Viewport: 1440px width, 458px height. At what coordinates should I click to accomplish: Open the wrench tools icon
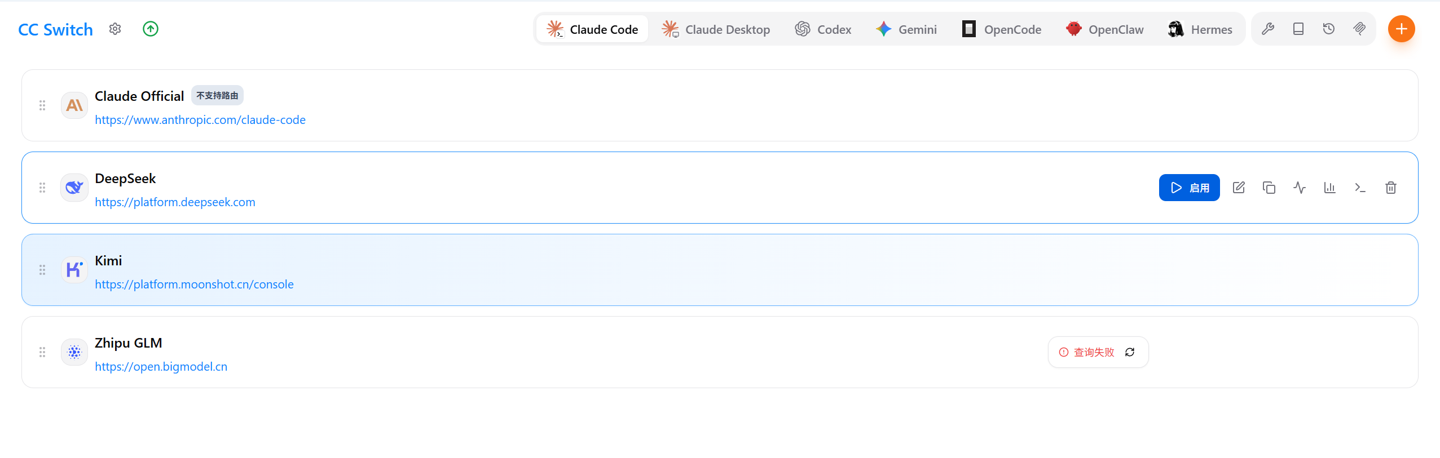tap(1268, 29)
